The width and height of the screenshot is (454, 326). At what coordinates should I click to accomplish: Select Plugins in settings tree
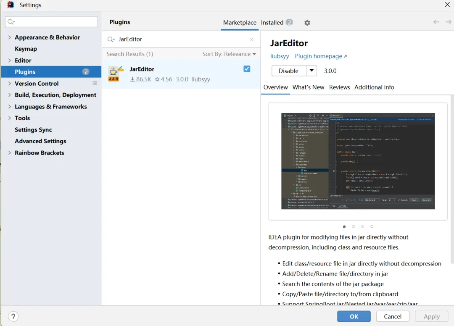51,72
